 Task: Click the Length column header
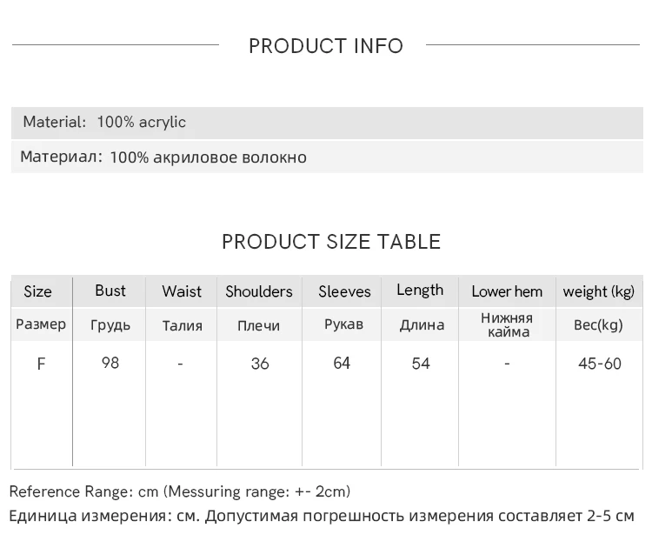(x=420, y=291)
